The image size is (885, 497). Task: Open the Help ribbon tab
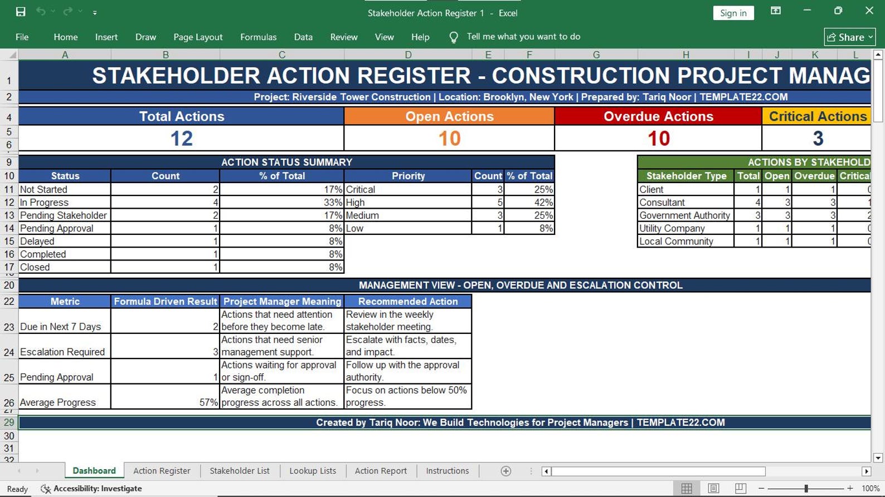[420, 37]
